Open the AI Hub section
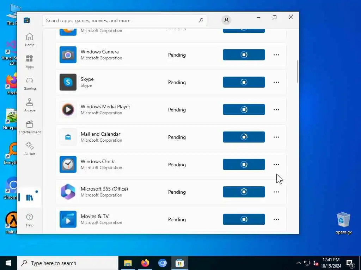361x270 pixels. coord(30,149)
